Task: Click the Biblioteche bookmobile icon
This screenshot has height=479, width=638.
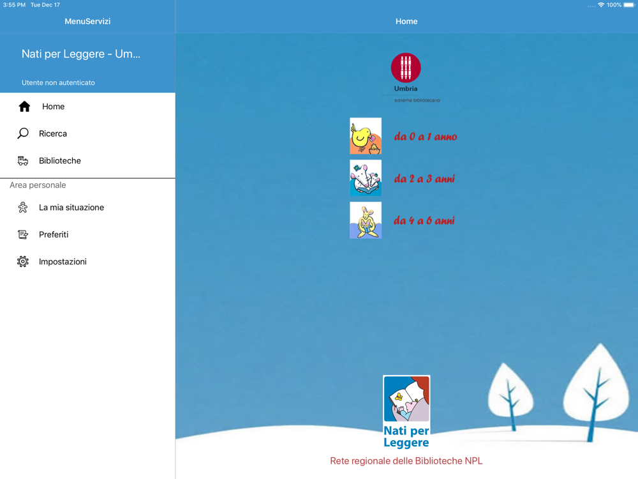Action: click(x=23, y=160)
